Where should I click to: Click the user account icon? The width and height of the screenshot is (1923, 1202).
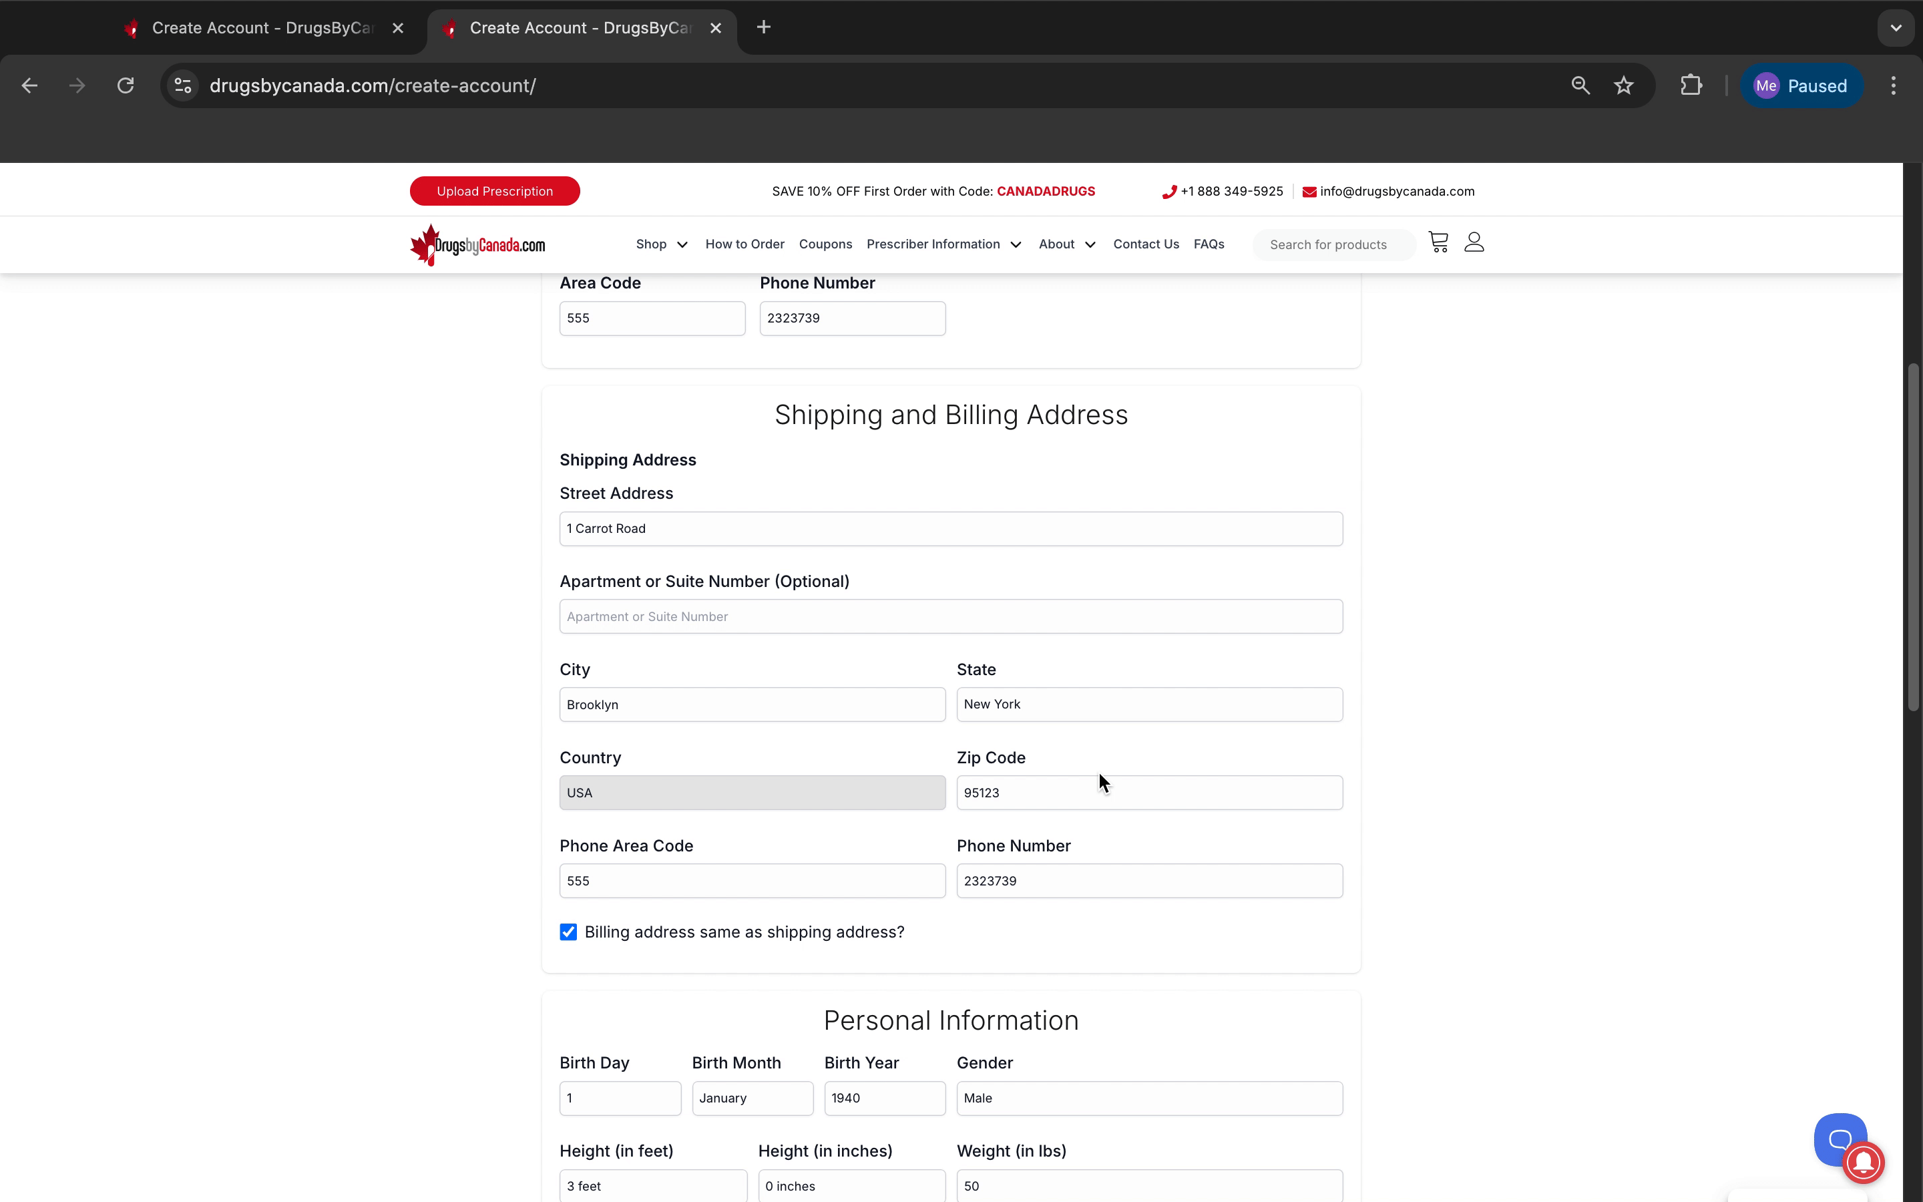tap(1474, 242)
